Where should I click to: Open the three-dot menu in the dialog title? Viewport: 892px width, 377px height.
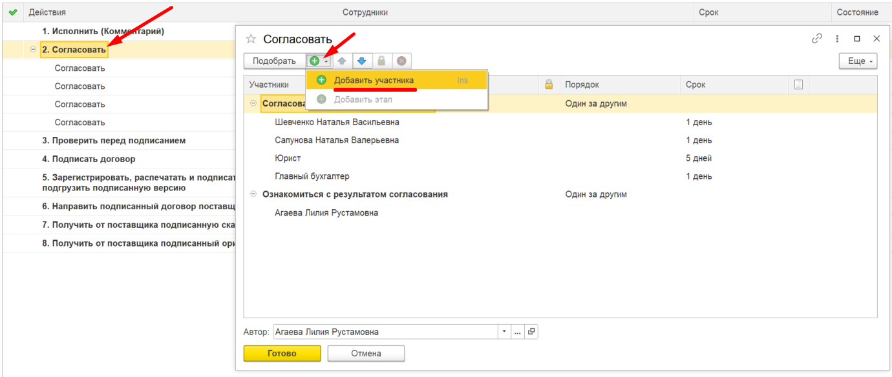(x=837, y=39)
